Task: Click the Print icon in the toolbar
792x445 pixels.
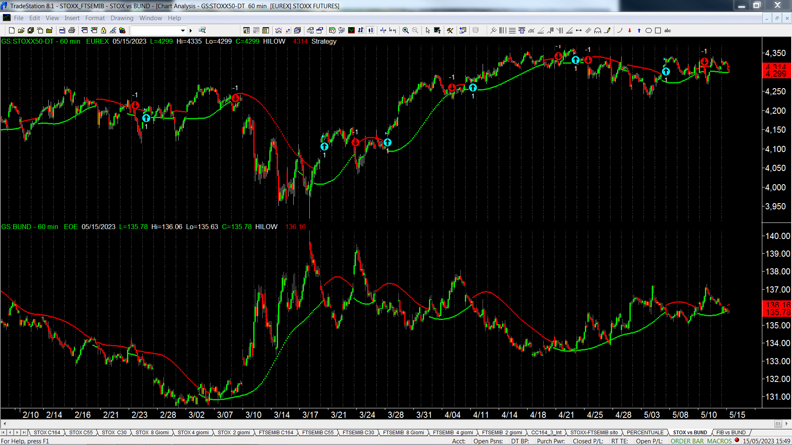Action: pos(72,30)
